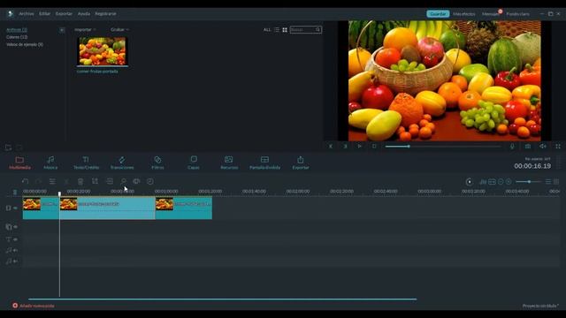Click the trash delete icon
The image size is (566, 318).
pyautogui.click(x=80, y=181)
